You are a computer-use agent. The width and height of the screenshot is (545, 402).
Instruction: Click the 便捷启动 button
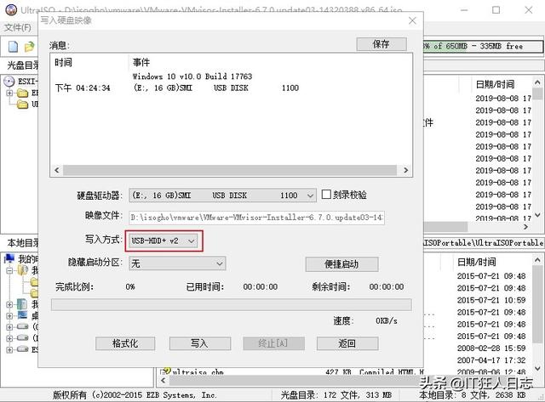tap(341, 264)
